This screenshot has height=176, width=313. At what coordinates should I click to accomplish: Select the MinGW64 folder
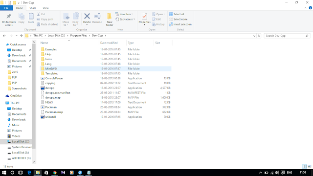tap(106, 68)
